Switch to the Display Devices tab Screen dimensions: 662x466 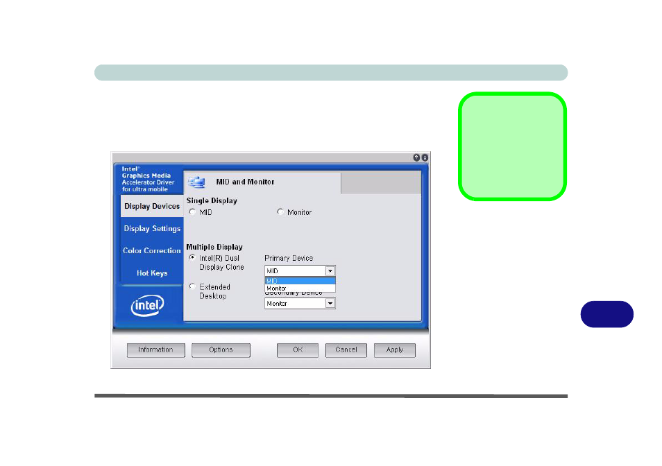click(x=152, y=206)
